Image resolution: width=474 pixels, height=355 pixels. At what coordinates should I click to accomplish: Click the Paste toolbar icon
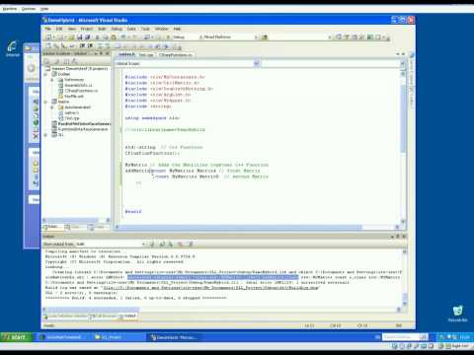(x=114, y=37)
